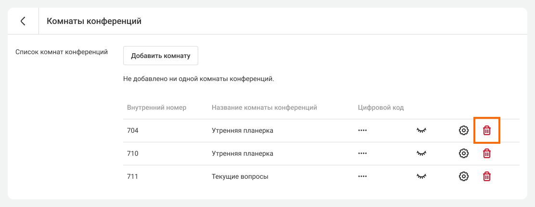Delete conference room 710

[x=487, y=153]
